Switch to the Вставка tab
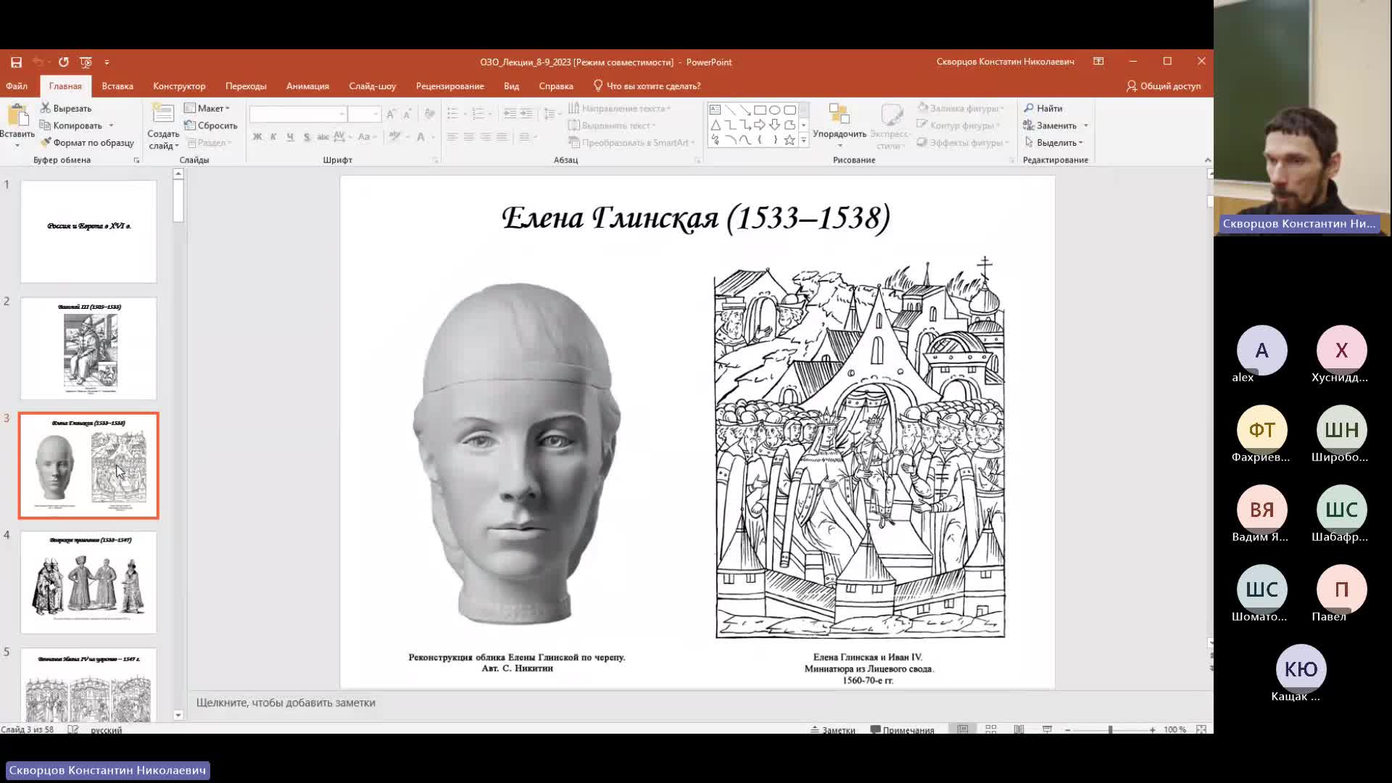This screenshot has height=783, width=1392. pos(117,86)
